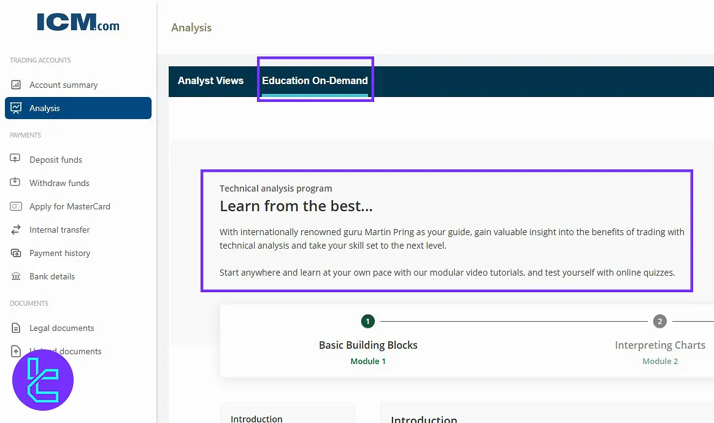The height and width of the screenshot is (423, 714).
Task: Open the Payment history page
Action: (x=60, y=253)
